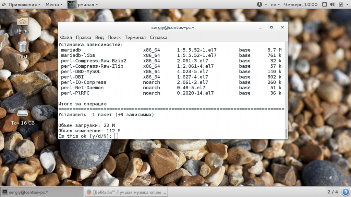Image resolution: width=351 pixels, height=197 pixels.
Task: Open the Trash desktop icon
Action: pos(23,47)
